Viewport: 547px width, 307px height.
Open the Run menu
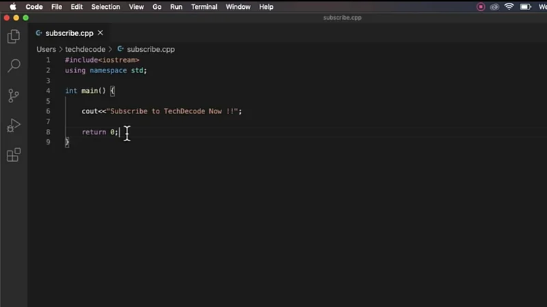pyautogui.click(x=176, y=7)
